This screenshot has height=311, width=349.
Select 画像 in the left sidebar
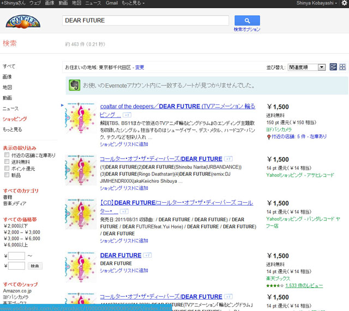click(x=7, y=77)
